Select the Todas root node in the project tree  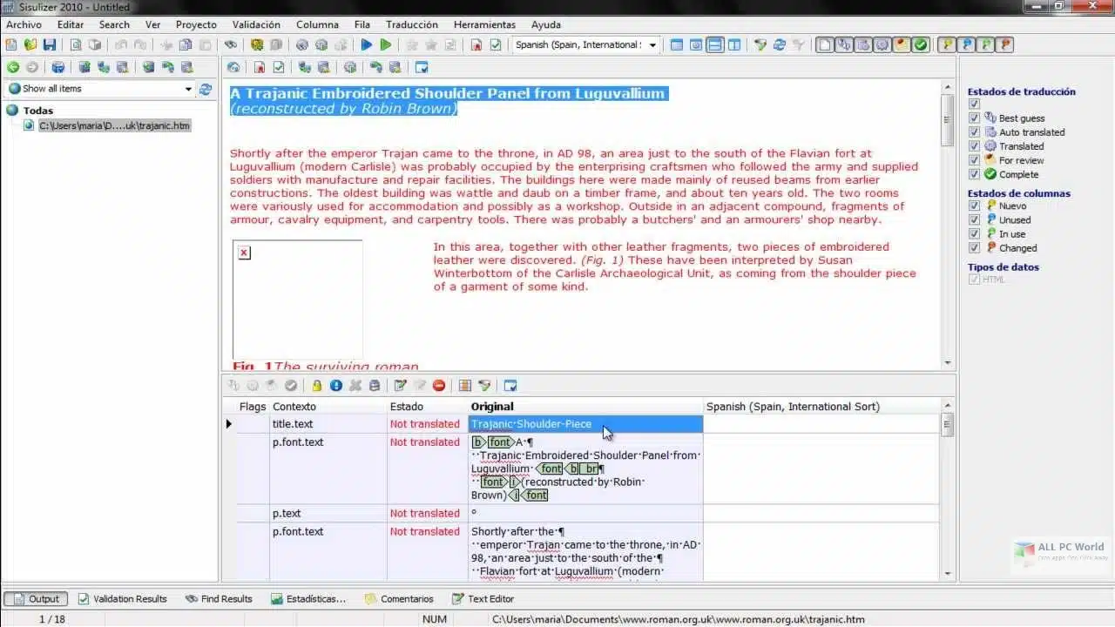(x=37, y=111)
